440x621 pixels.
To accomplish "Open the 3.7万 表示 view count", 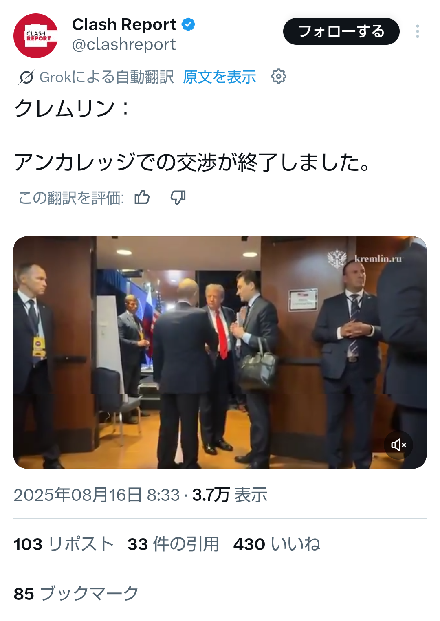I will pyautogui.click(x=230, y=495).
